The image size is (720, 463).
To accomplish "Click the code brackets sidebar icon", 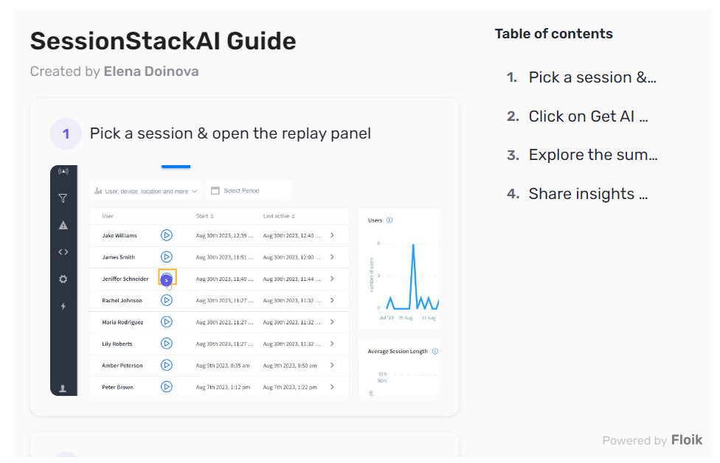I will [63, 252].
